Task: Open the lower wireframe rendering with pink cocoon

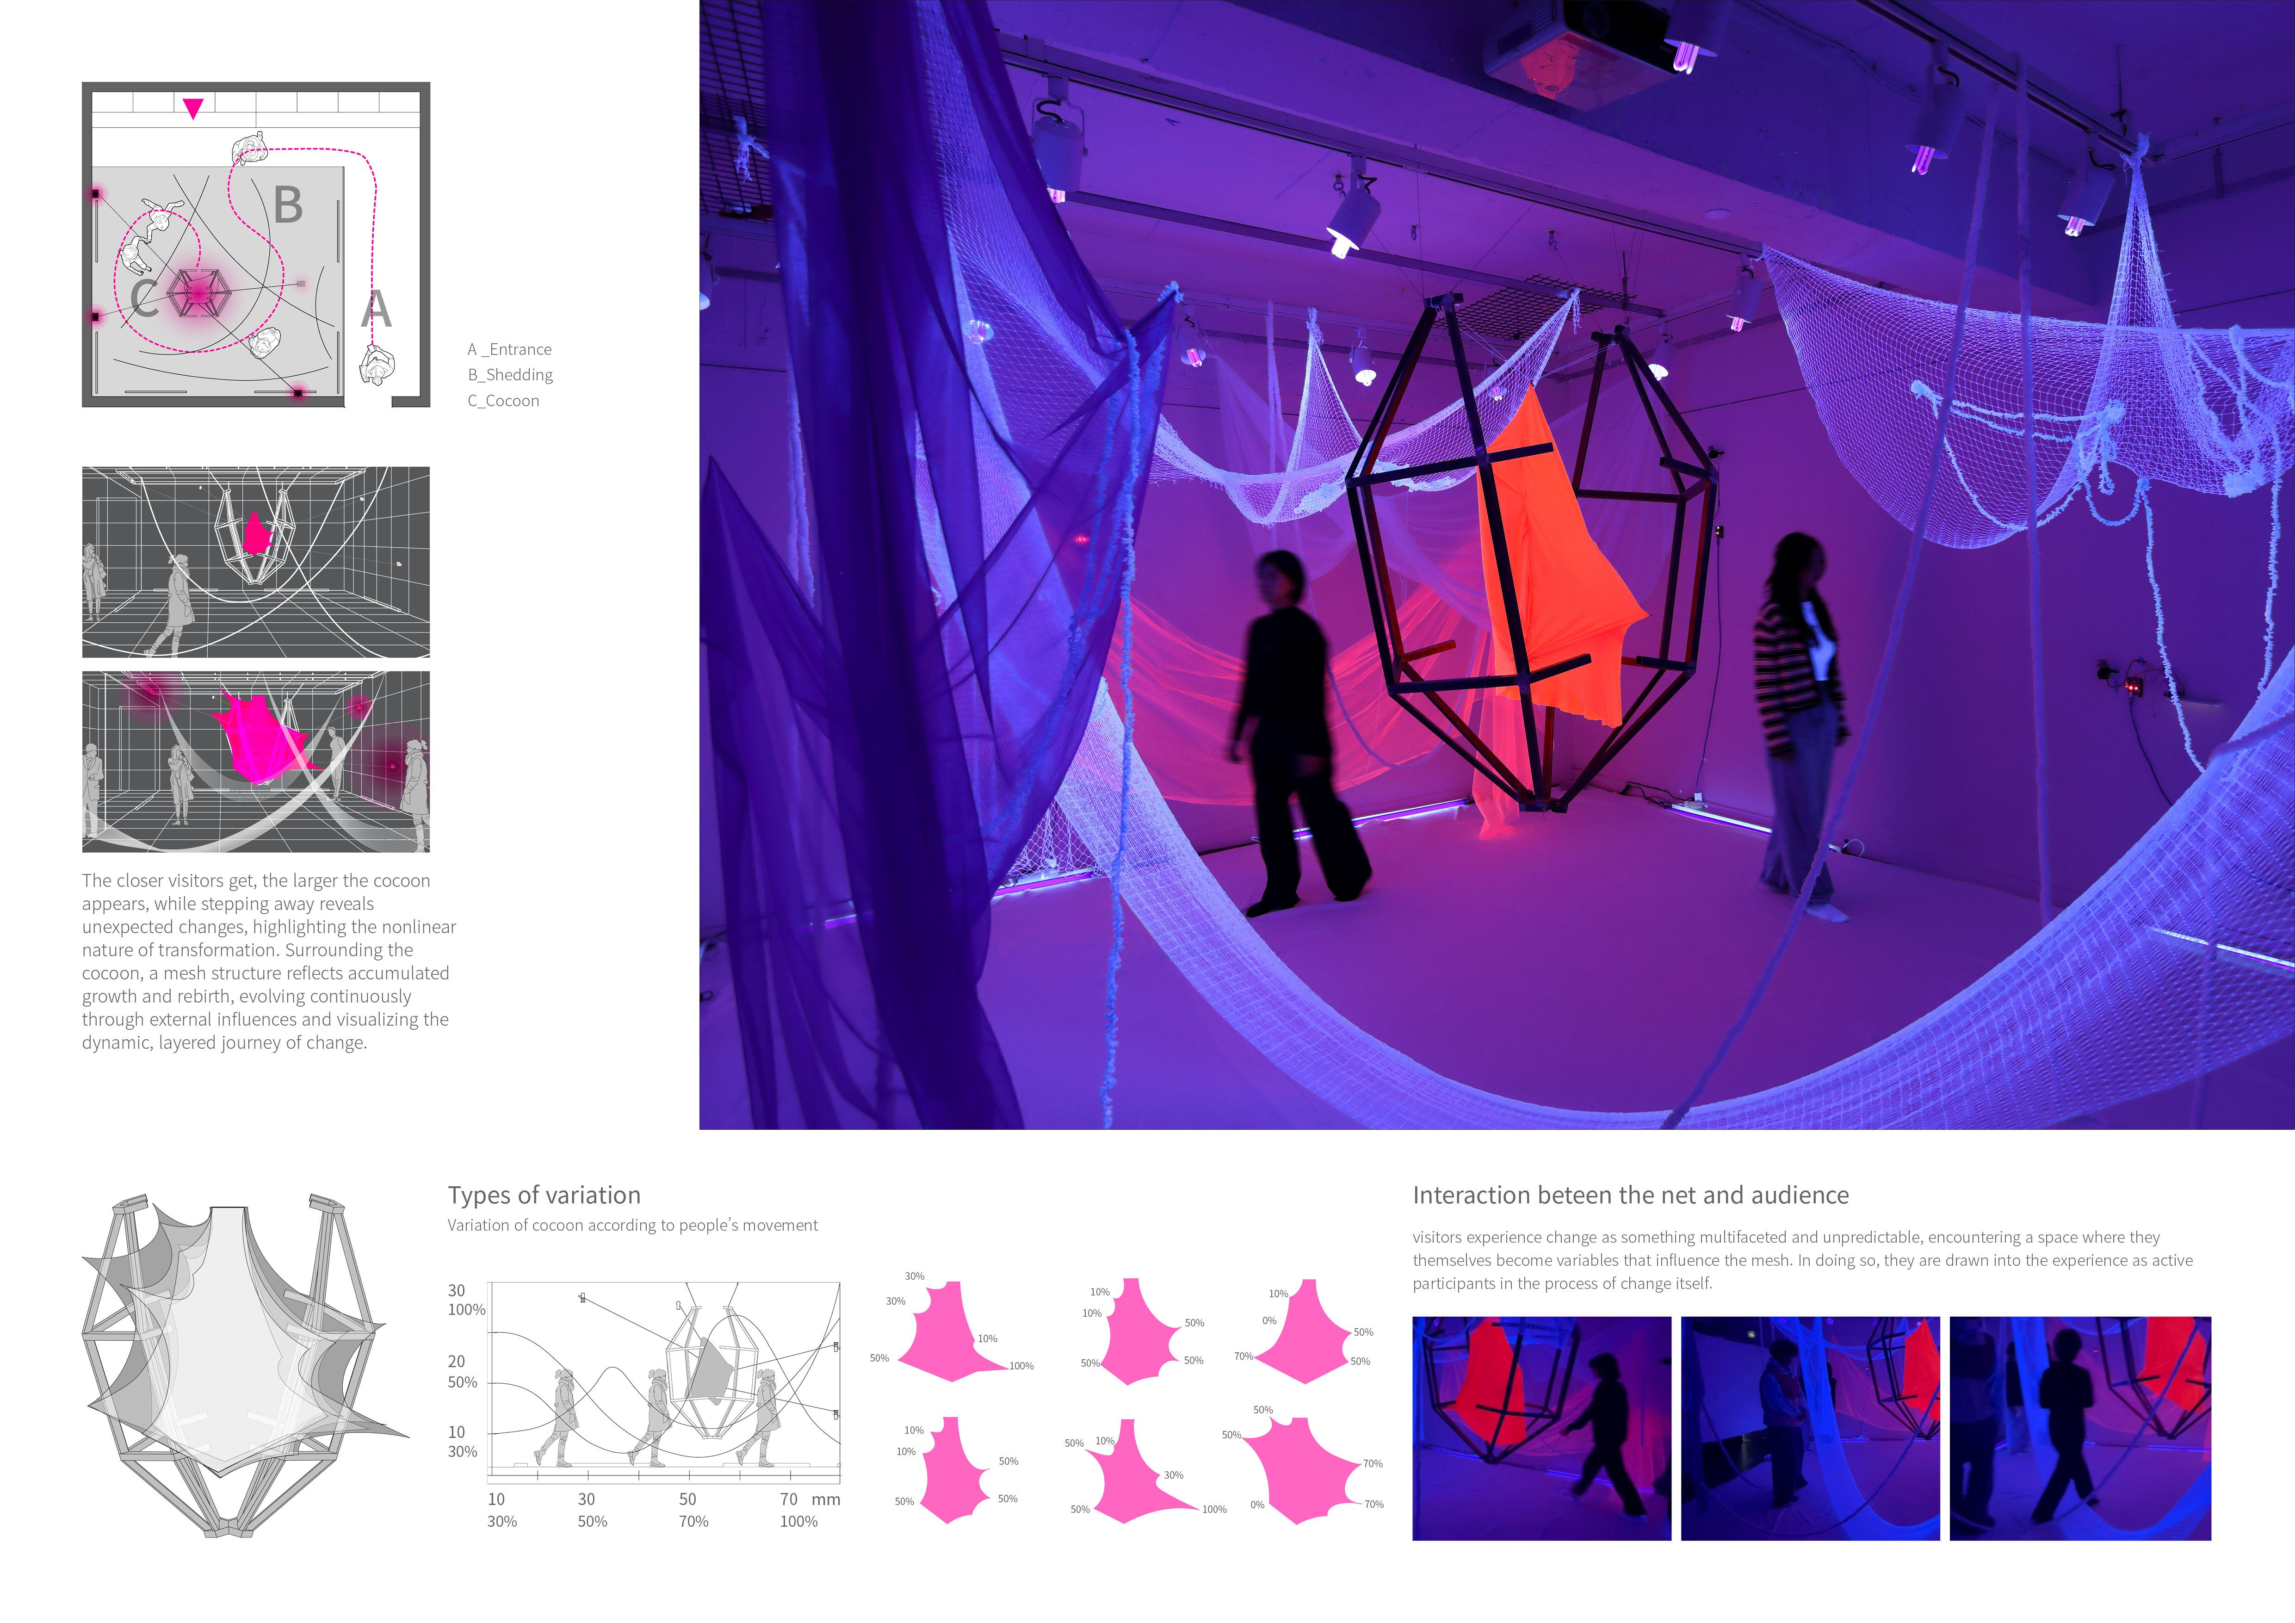Action: click(256, 762)
